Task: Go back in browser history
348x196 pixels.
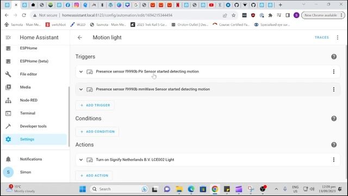Action: [x=7, y=15]
